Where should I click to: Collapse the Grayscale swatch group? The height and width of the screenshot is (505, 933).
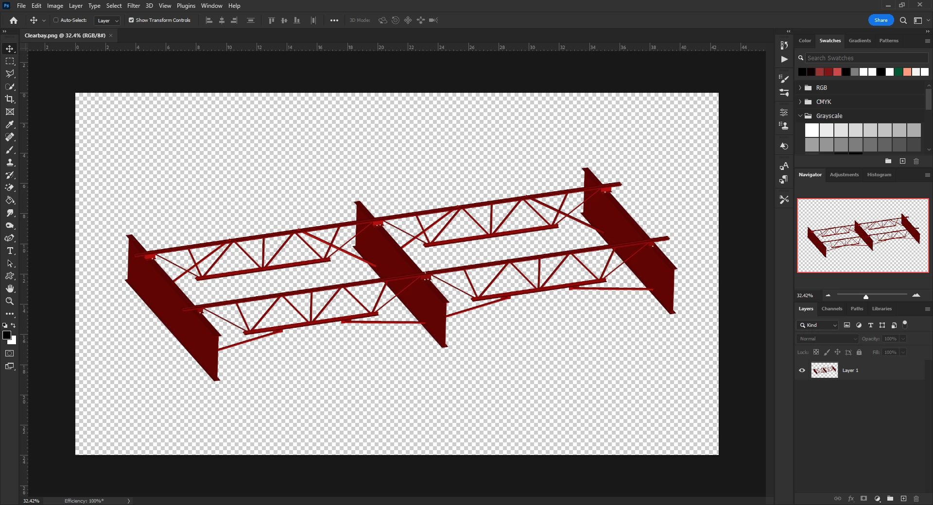point(800,116)
